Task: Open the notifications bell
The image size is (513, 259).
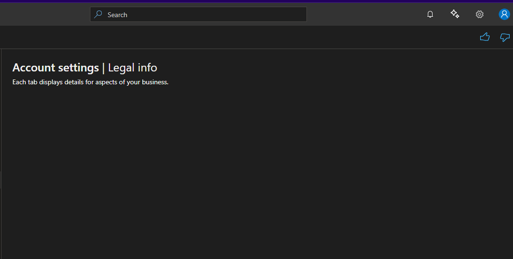Action: [x=430, y=14]
